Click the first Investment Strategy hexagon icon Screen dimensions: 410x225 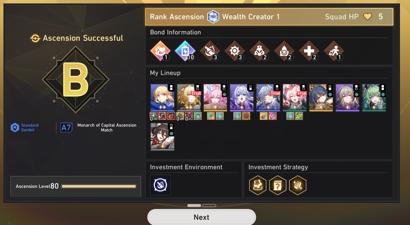258,185
